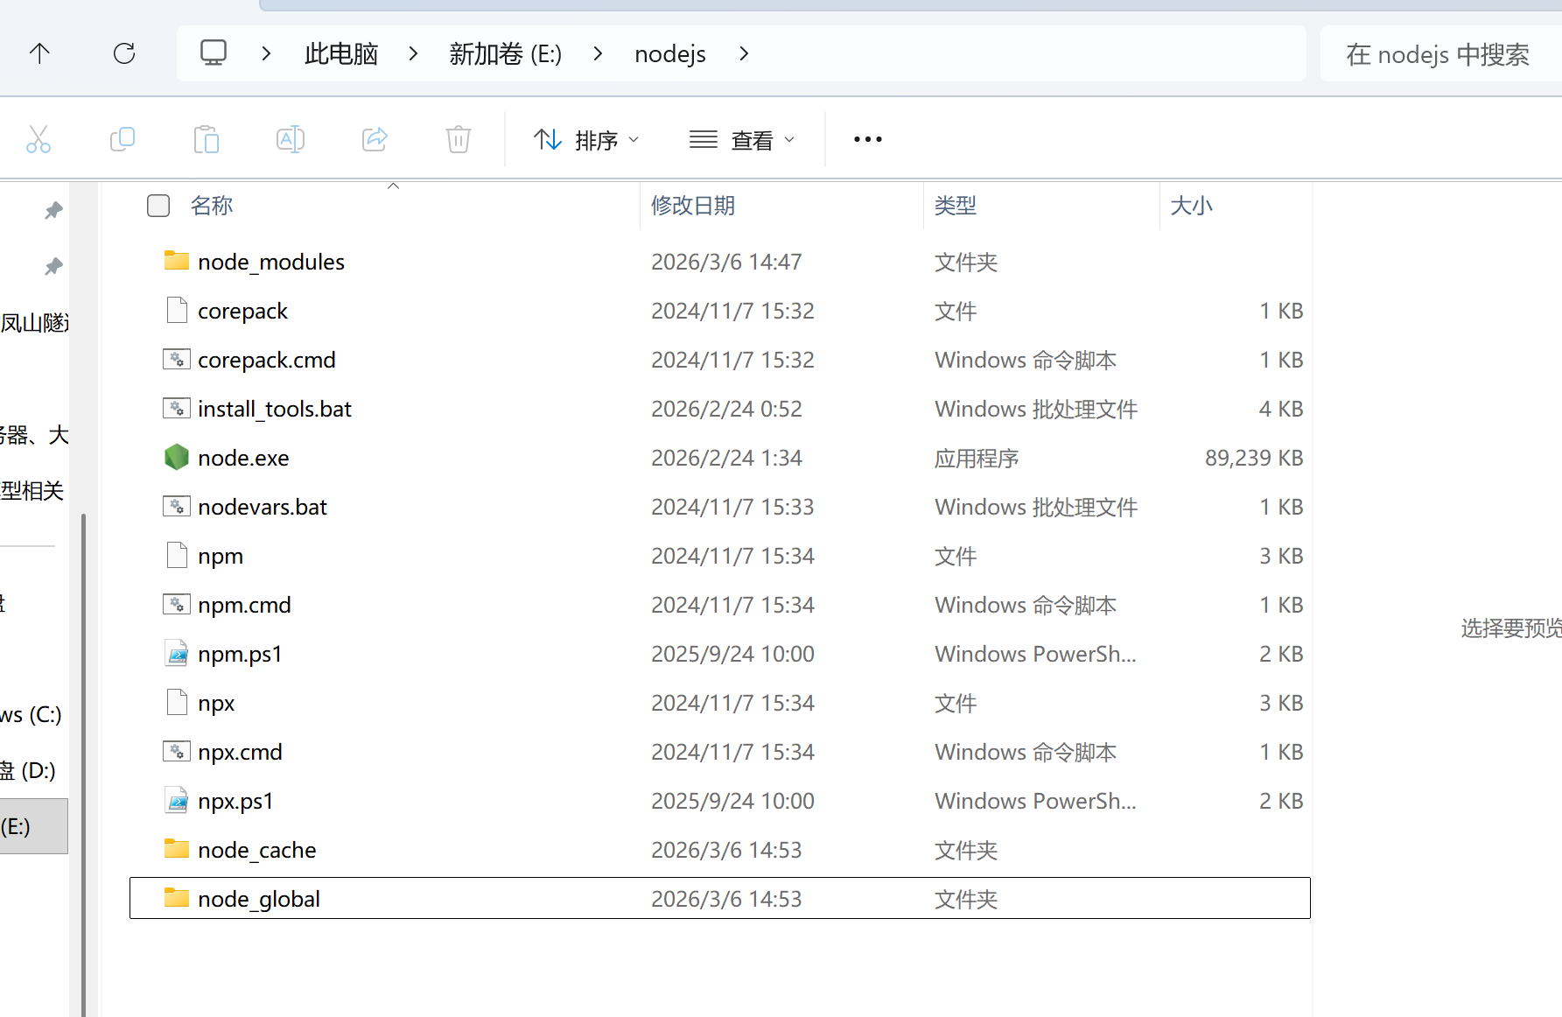Select the npx.ps1 PowerShell icon
The width and height of the screenshot is (1562, 1017).
click(177, 800)
